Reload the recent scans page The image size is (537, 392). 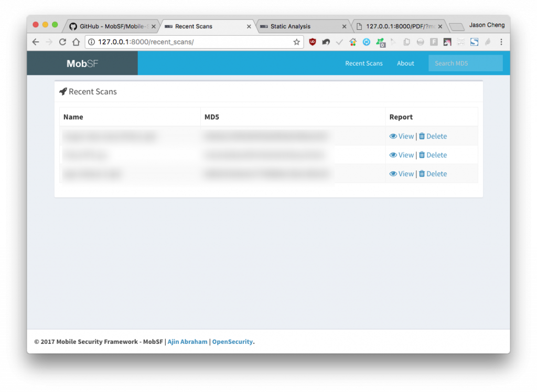pos(62,42)
